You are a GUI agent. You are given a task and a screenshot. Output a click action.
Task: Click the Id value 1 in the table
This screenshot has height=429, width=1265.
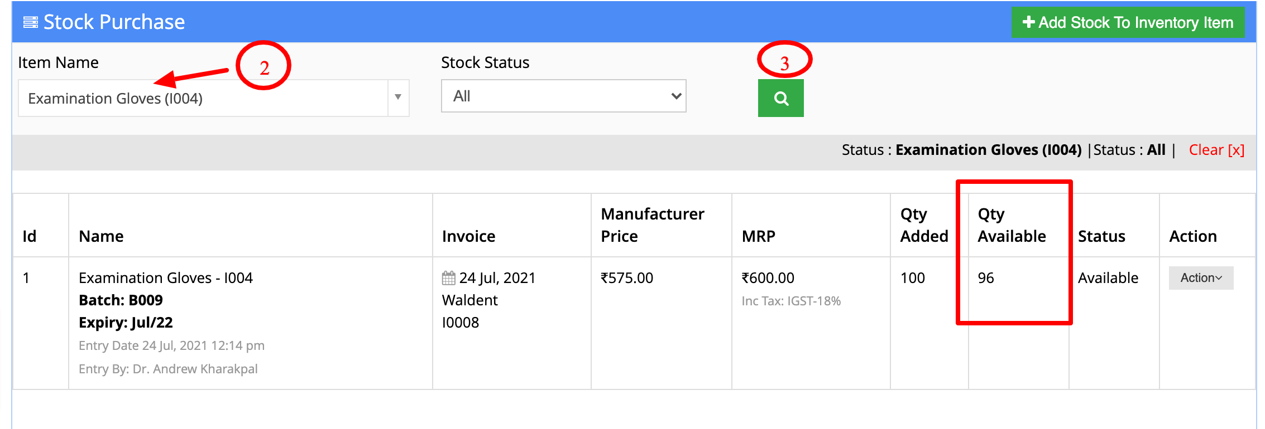pos(26,277)
